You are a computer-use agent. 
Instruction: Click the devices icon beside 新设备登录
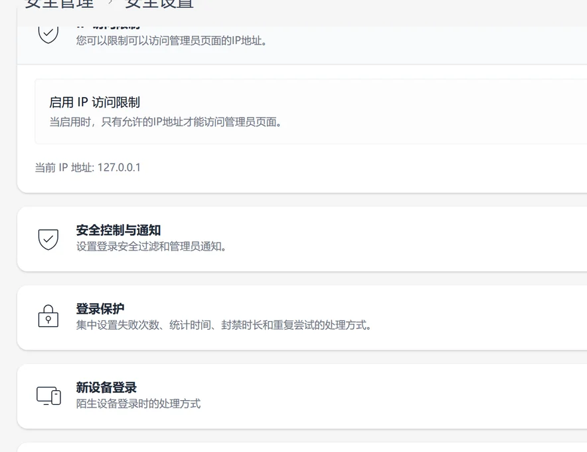[x=48, y=395]
